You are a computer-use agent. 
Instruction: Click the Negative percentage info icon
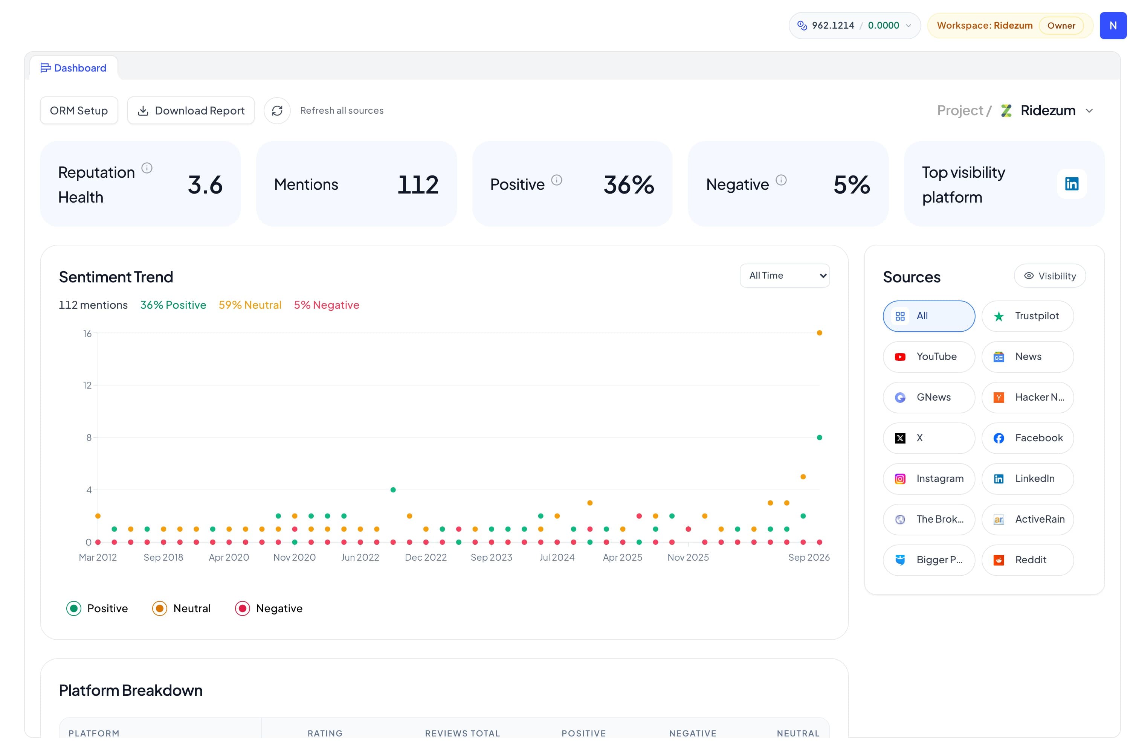point(781,180)
